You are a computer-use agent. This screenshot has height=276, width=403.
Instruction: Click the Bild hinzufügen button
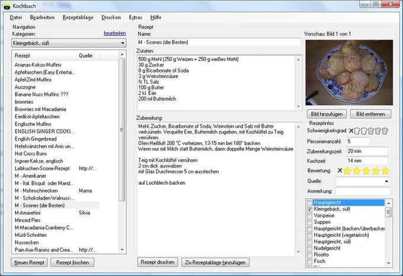pos(327,114)
